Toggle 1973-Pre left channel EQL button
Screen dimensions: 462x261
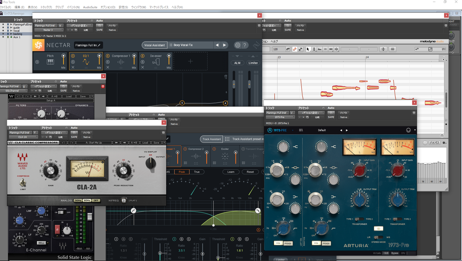point(278,243)
